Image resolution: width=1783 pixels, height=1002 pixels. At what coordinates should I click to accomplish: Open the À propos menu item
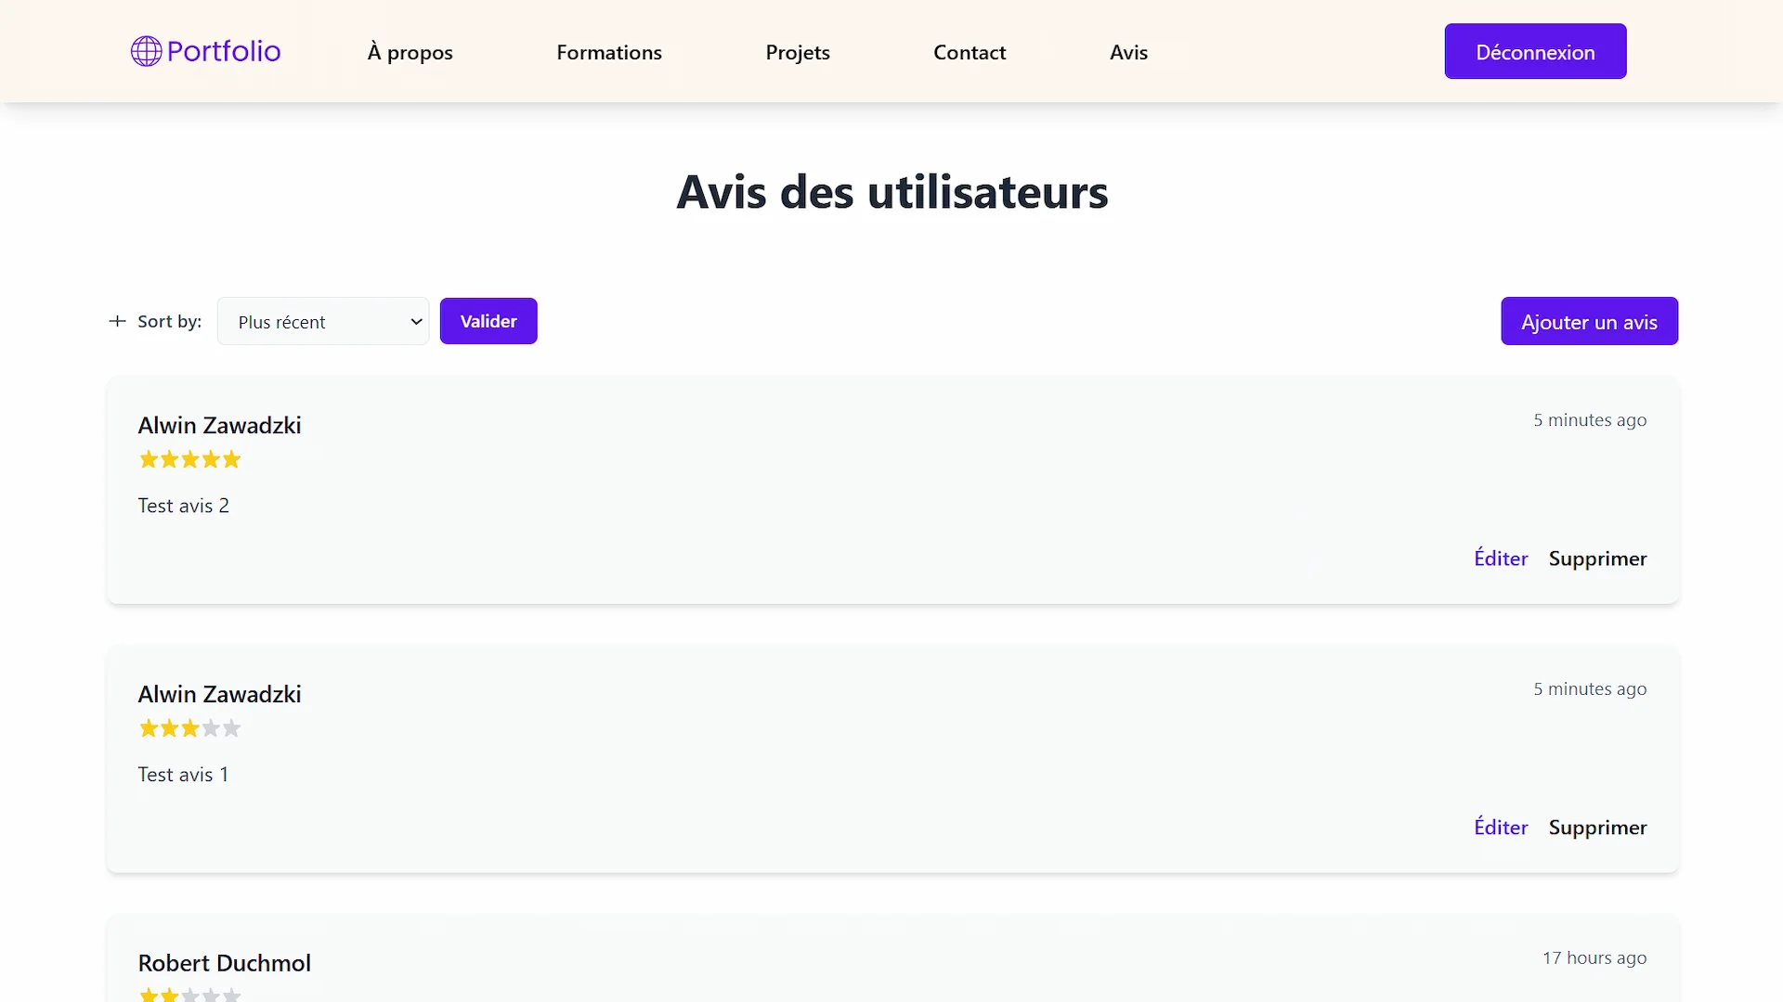(410, 52)
